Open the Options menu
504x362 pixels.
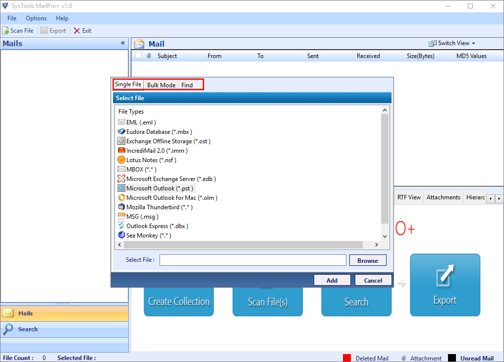[36, 18]
